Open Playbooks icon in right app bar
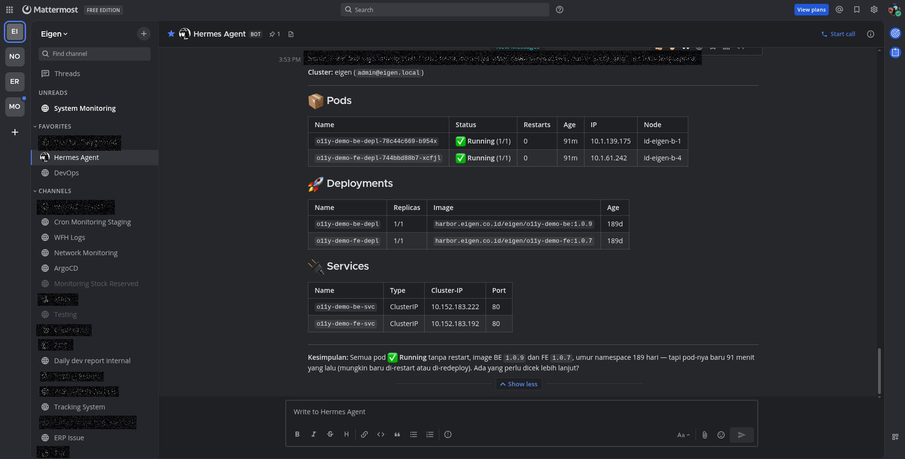The image size is (905, 459). [x=895, y=33]
